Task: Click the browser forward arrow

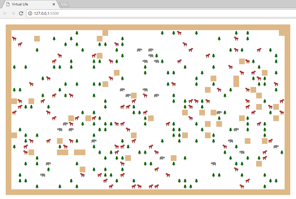Action: coord(13,13)
